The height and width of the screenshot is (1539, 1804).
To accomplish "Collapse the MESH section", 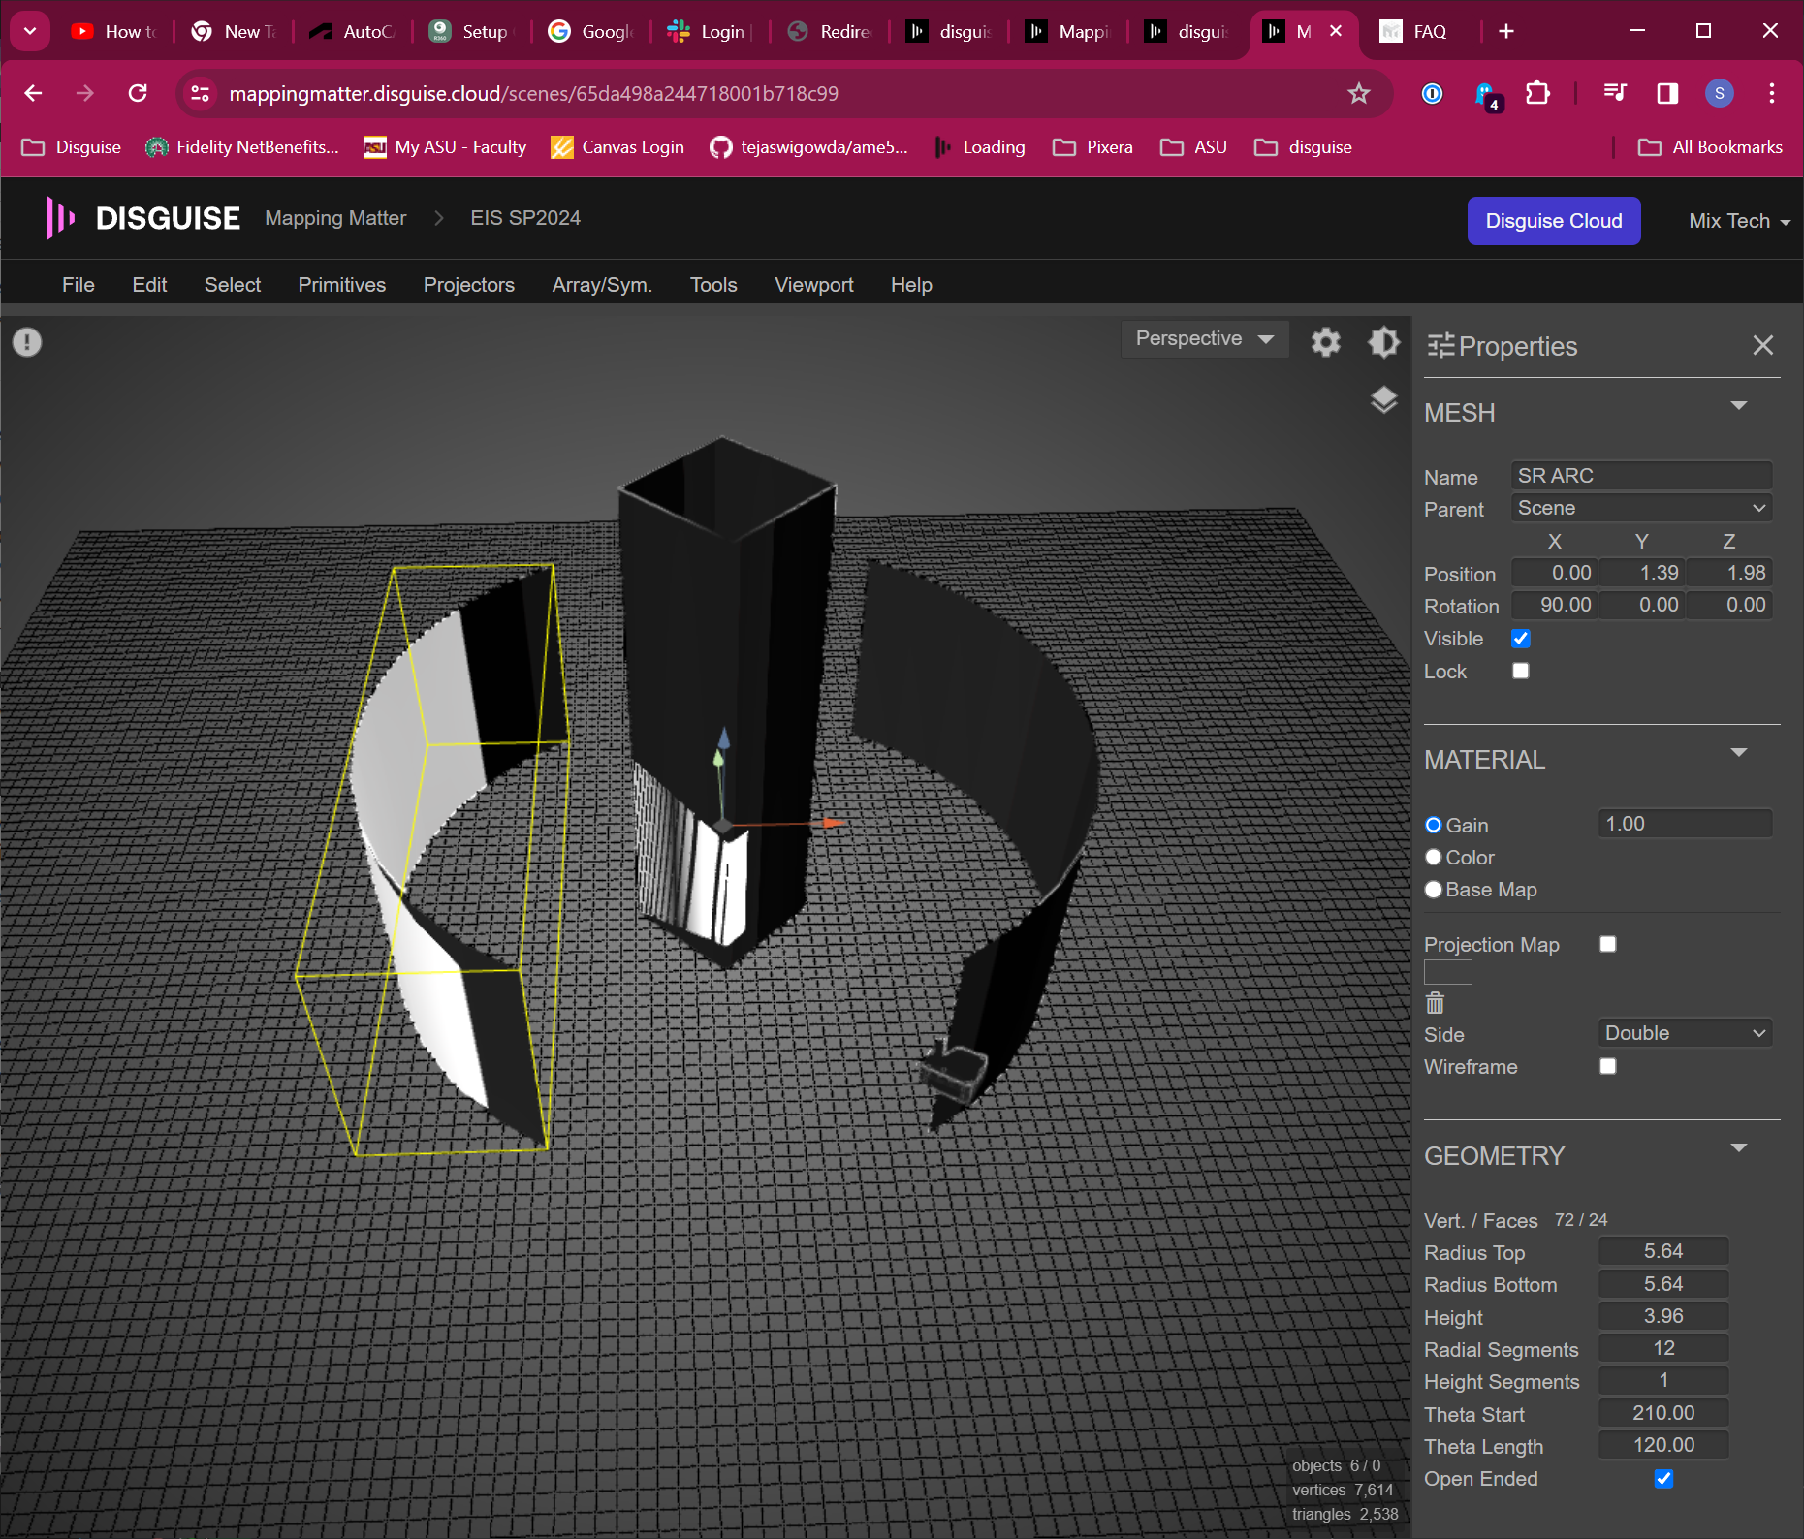I will 1738,406.
